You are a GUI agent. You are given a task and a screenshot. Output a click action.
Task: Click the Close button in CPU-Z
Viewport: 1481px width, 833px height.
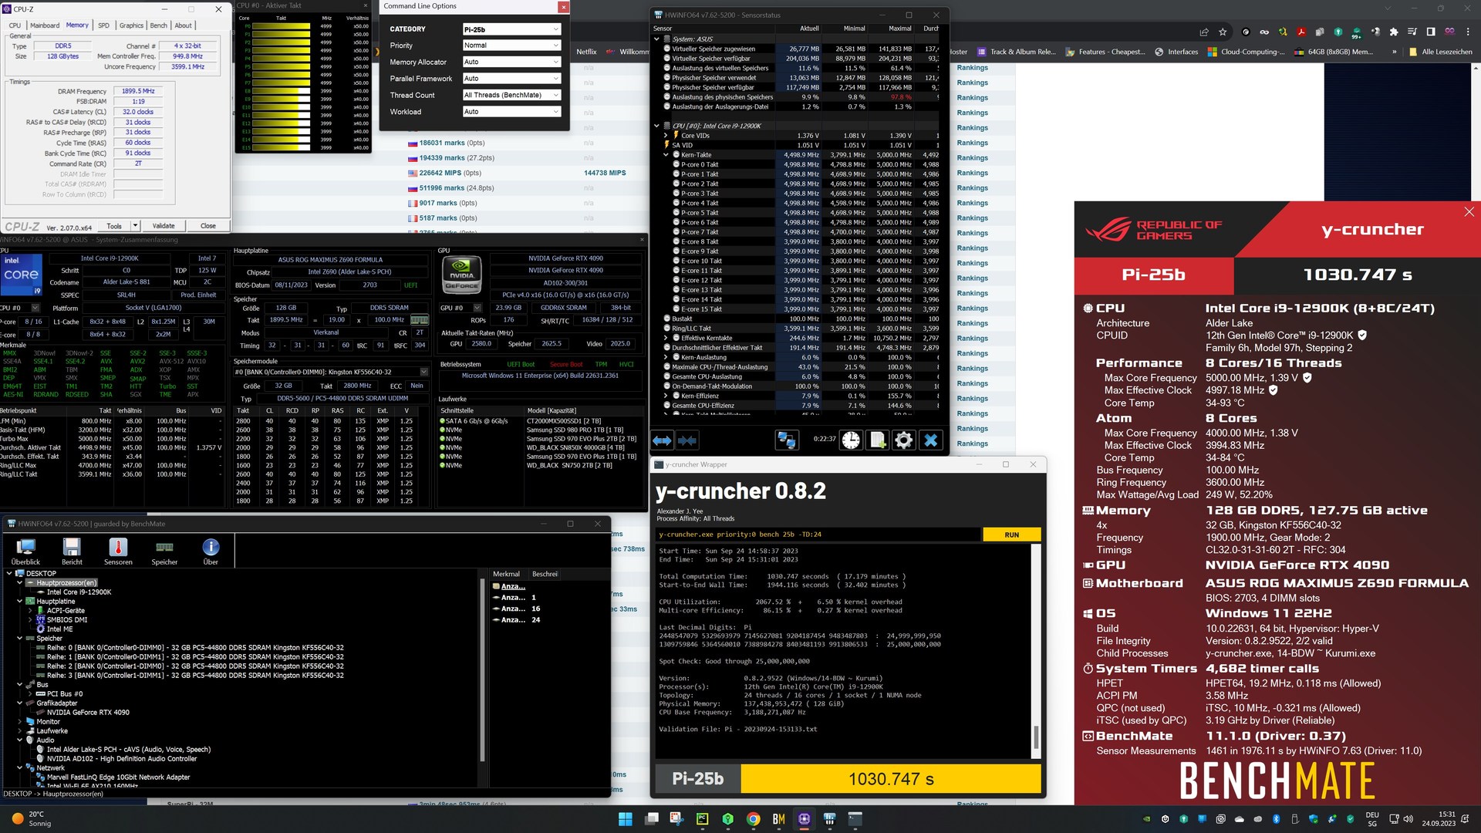pyautogui.click(x=208, y=226)
